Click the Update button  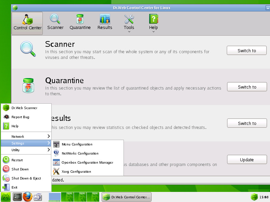[x=247, y=160]
